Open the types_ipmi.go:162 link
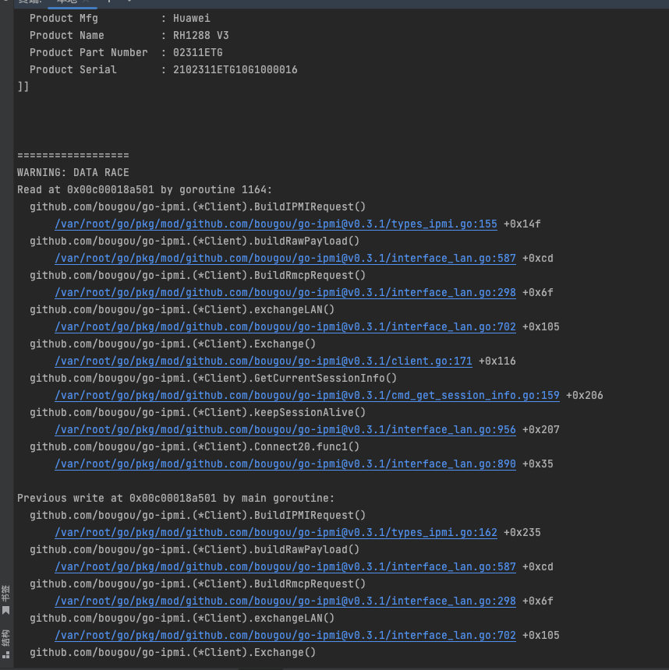 (275, 532)
